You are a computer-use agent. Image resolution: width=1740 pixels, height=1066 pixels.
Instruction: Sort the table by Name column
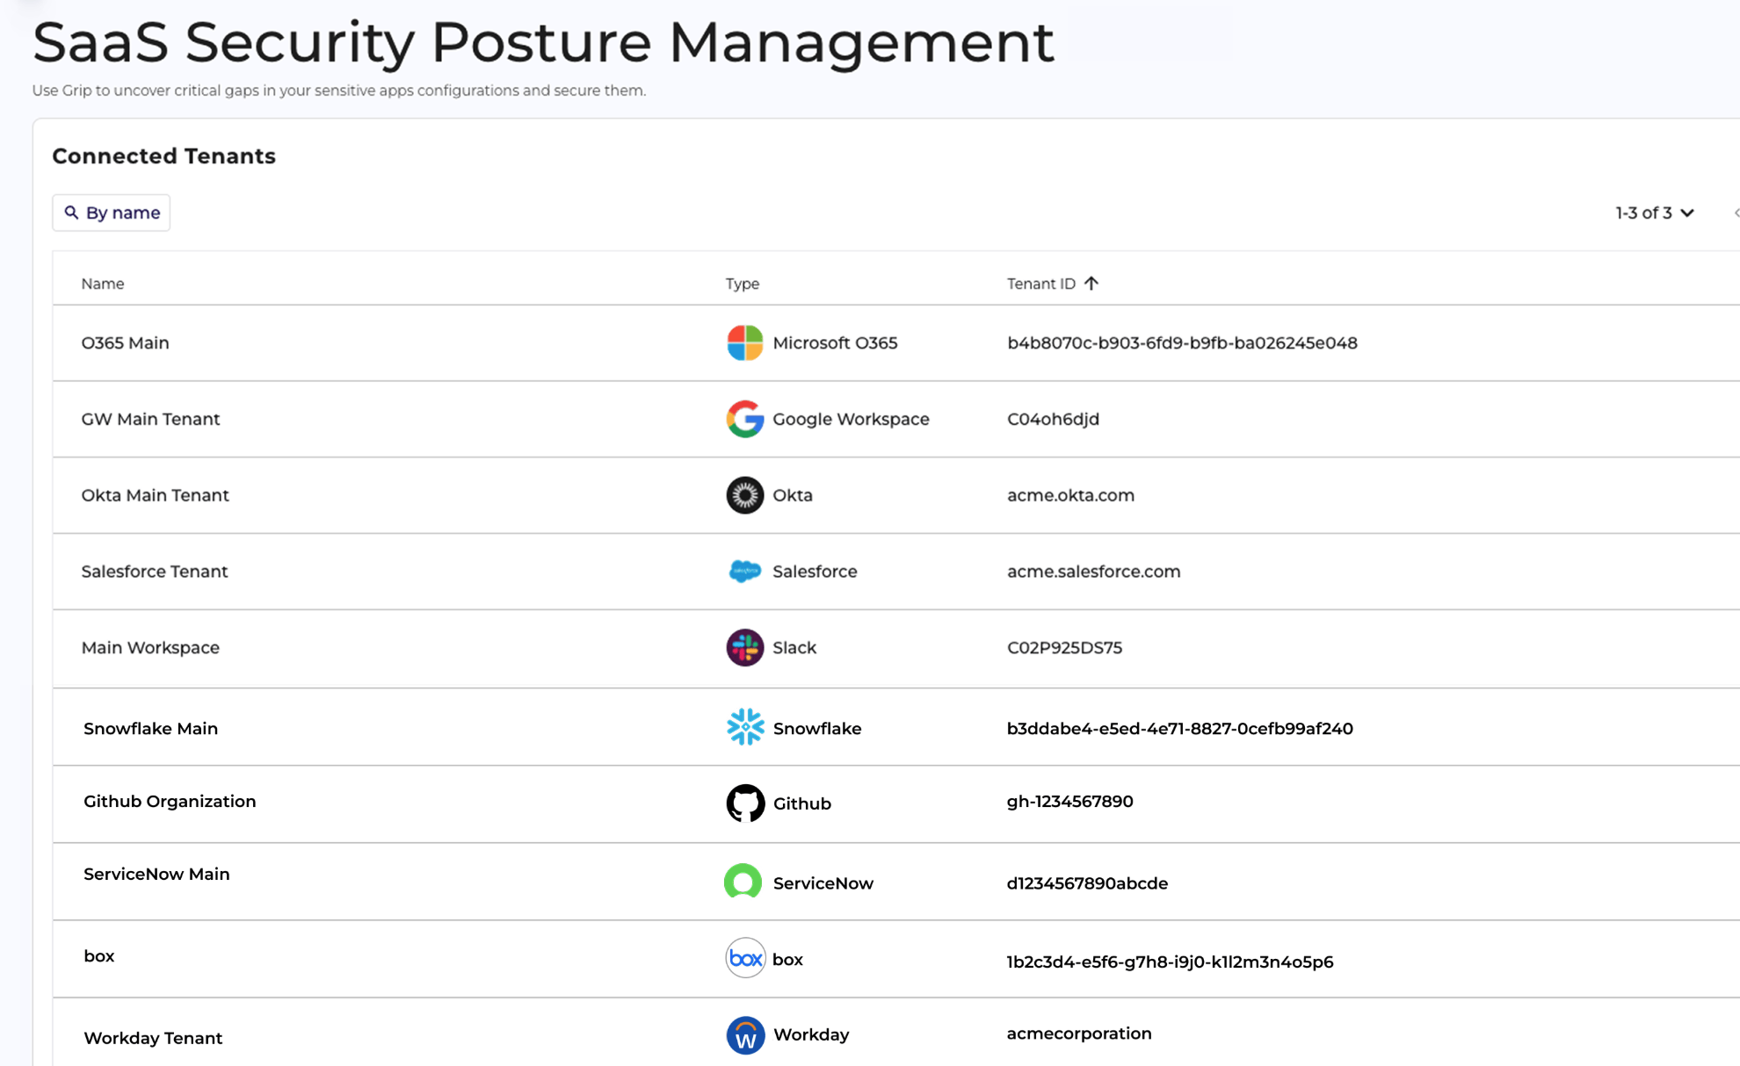[103, 284]
